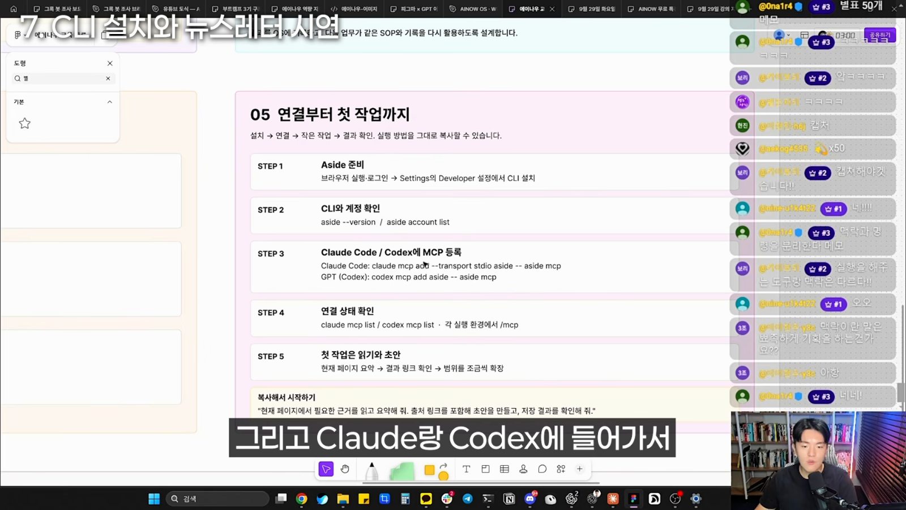The image size is (906, 510).
Task: Click the purple 공유하기 share button
Action: pyautogui.click(x=879, y=35)
